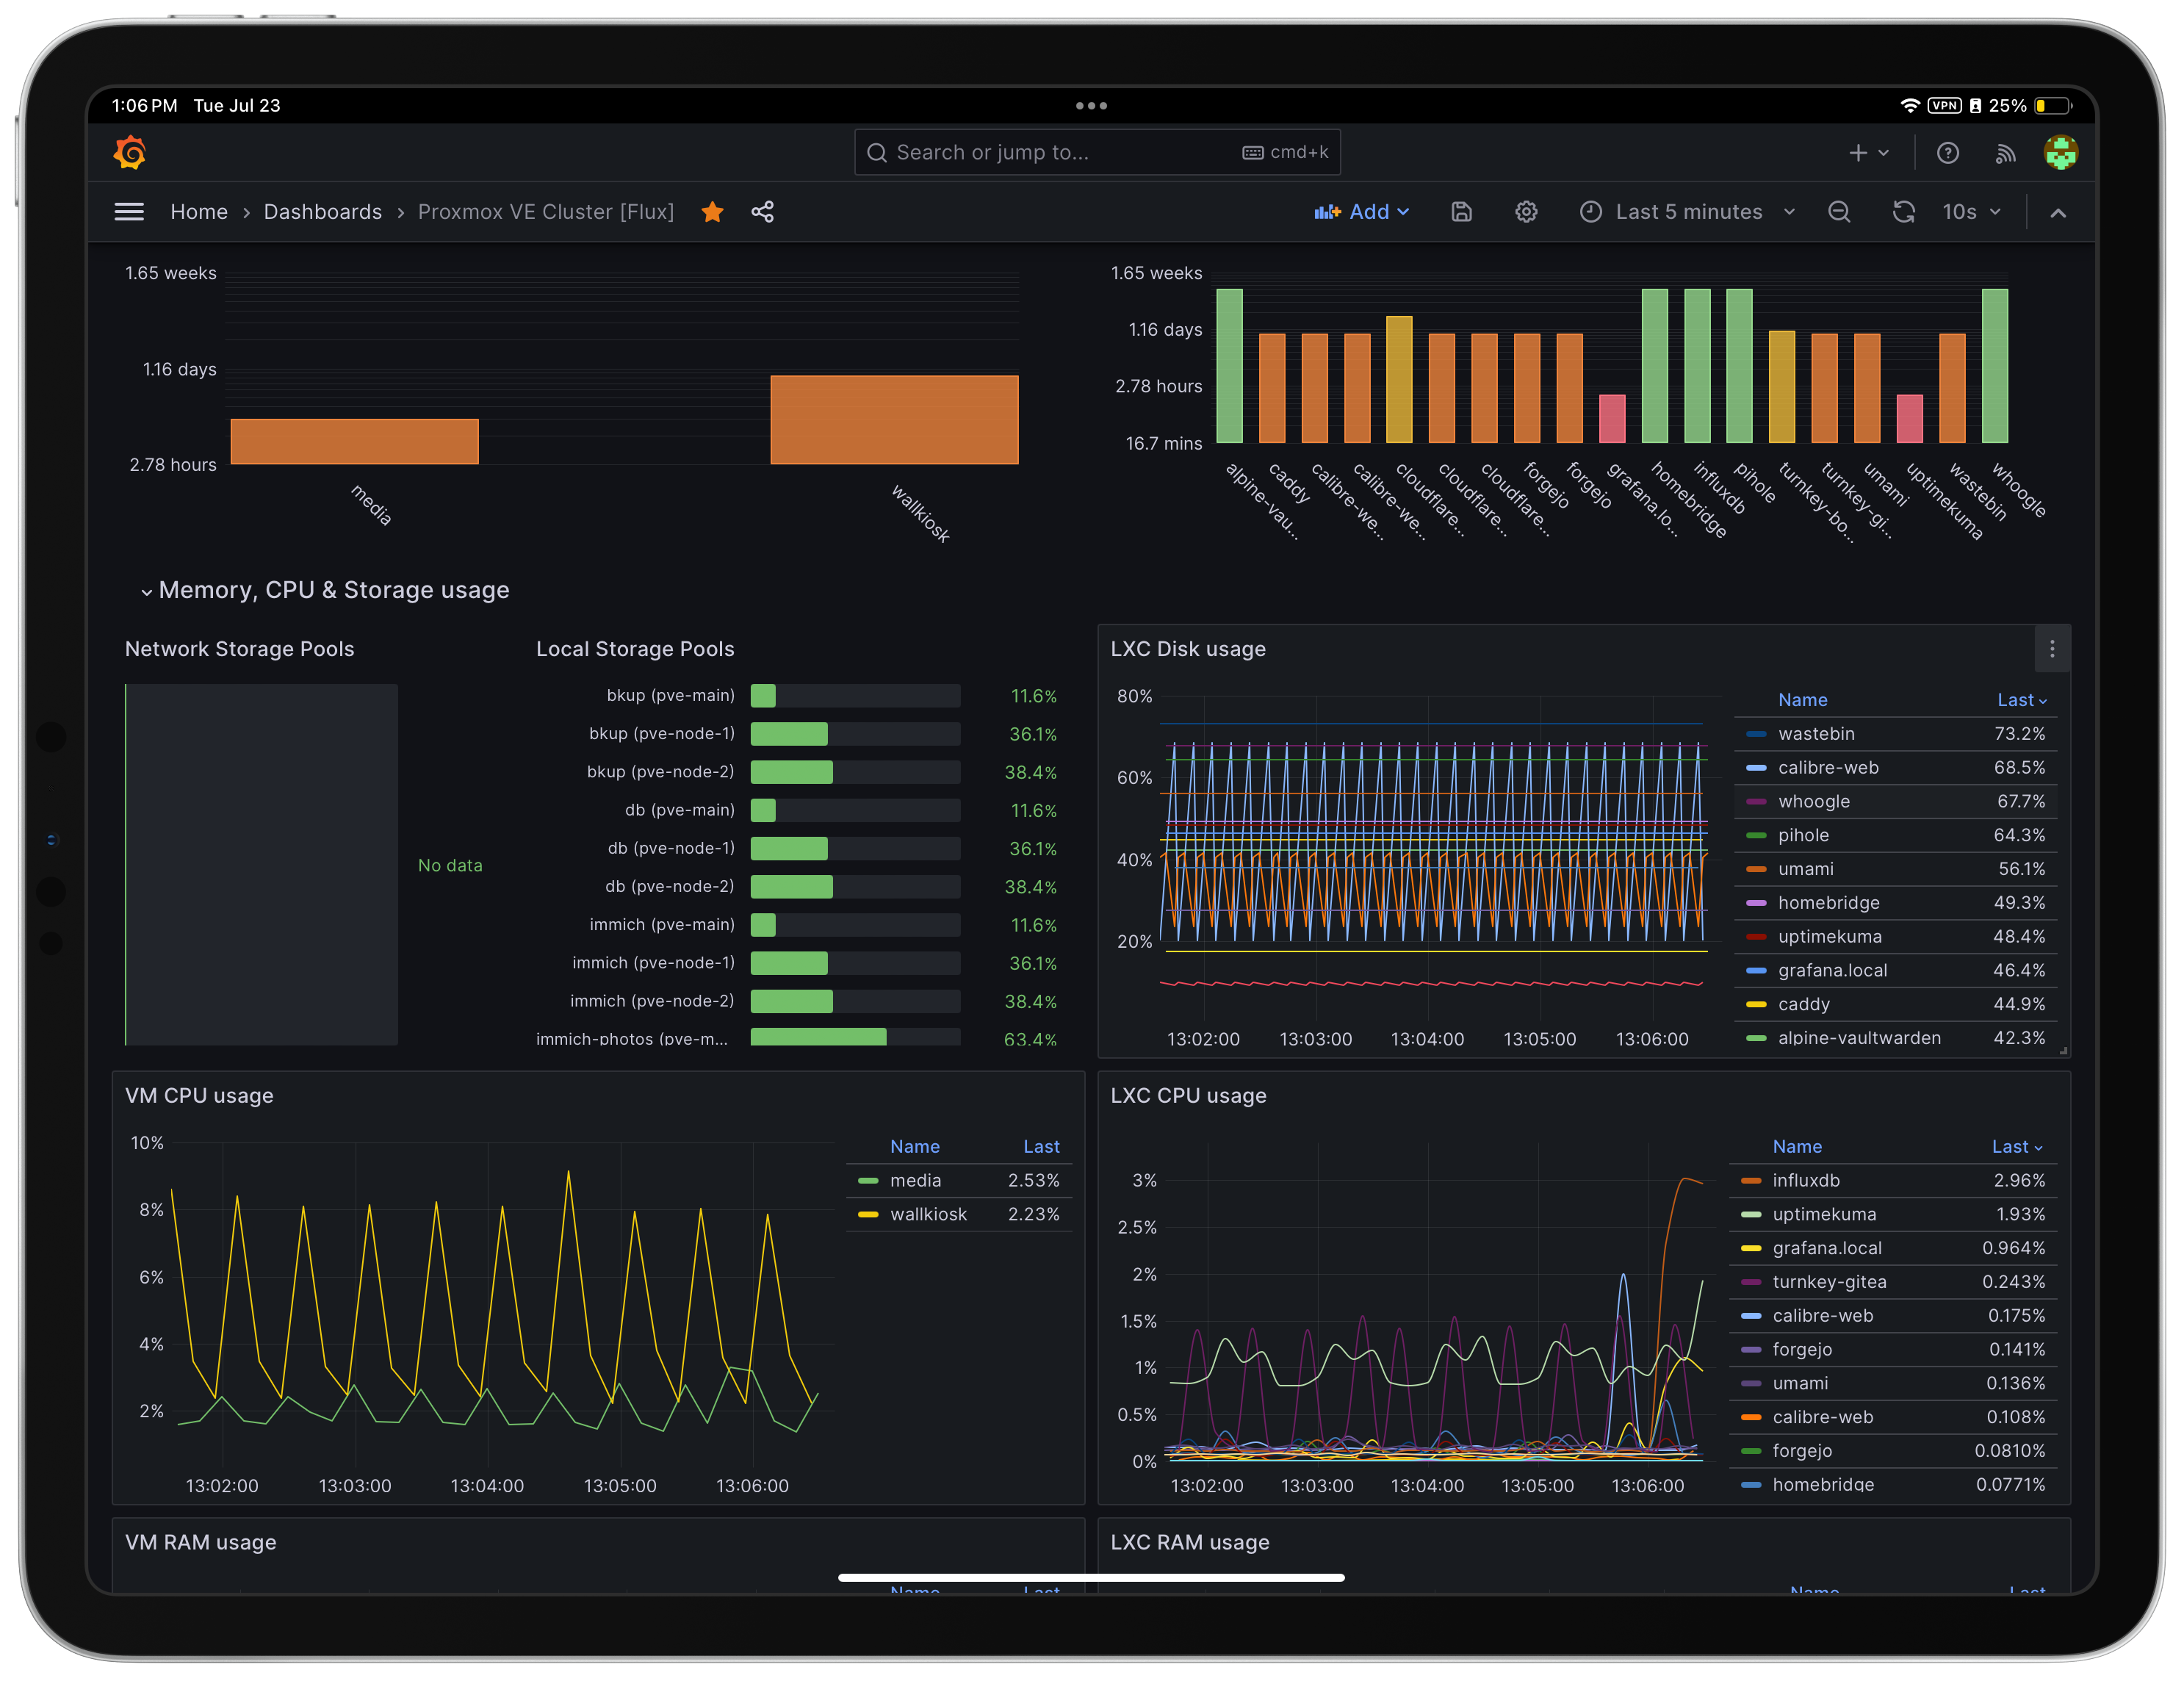The width and height of the screenshot is (2184, 1681).
Task: Tap the three-dot multitasking indicator
Action: [1091, 106]
